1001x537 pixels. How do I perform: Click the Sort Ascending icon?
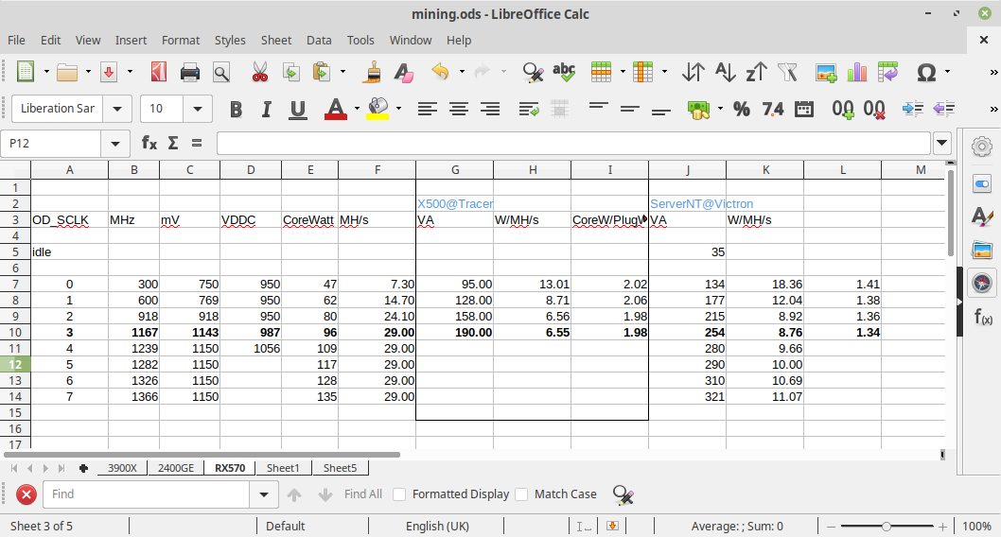pos(725,72)
